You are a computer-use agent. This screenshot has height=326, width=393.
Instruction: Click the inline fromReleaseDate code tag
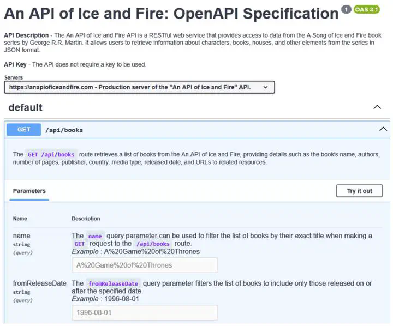tap(113, 283)
